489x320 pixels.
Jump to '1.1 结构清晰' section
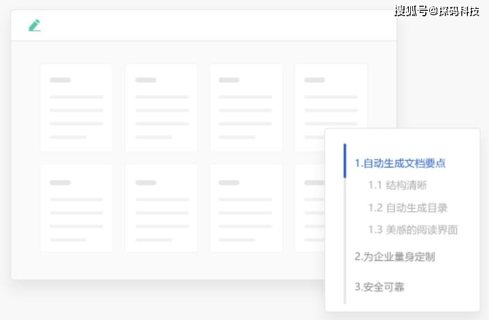coord(397,185)
